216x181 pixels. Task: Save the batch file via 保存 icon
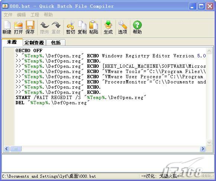[x=30, y=28]
